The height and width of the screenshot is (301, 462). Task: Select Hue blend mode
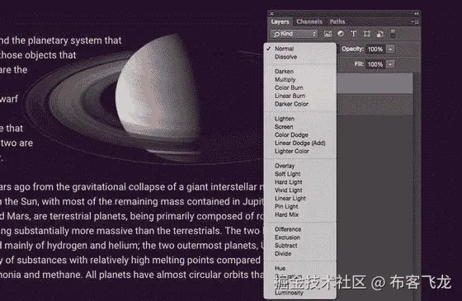300,268
